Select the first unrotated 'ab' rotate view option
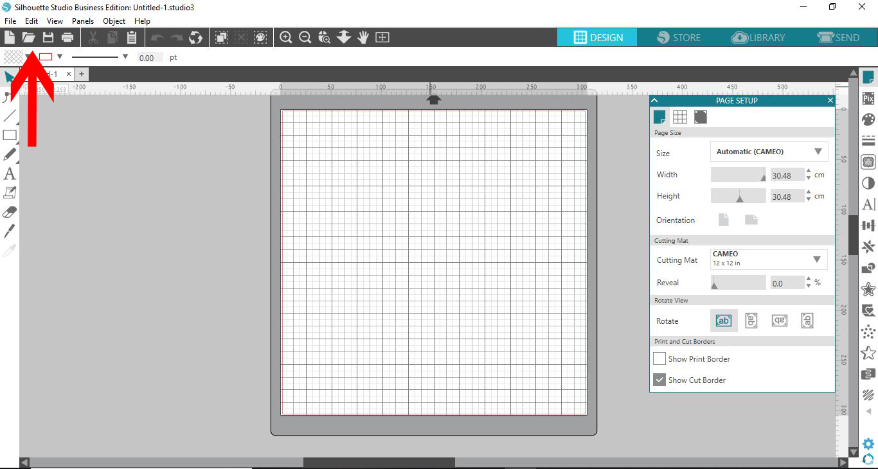Viewport: 878px width, 469px height. point(724,321)
